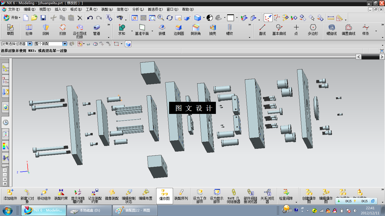The image size is (385, 216).
Task: Select the 扫掠 sweep tool
Action: (x=63, y=30)
